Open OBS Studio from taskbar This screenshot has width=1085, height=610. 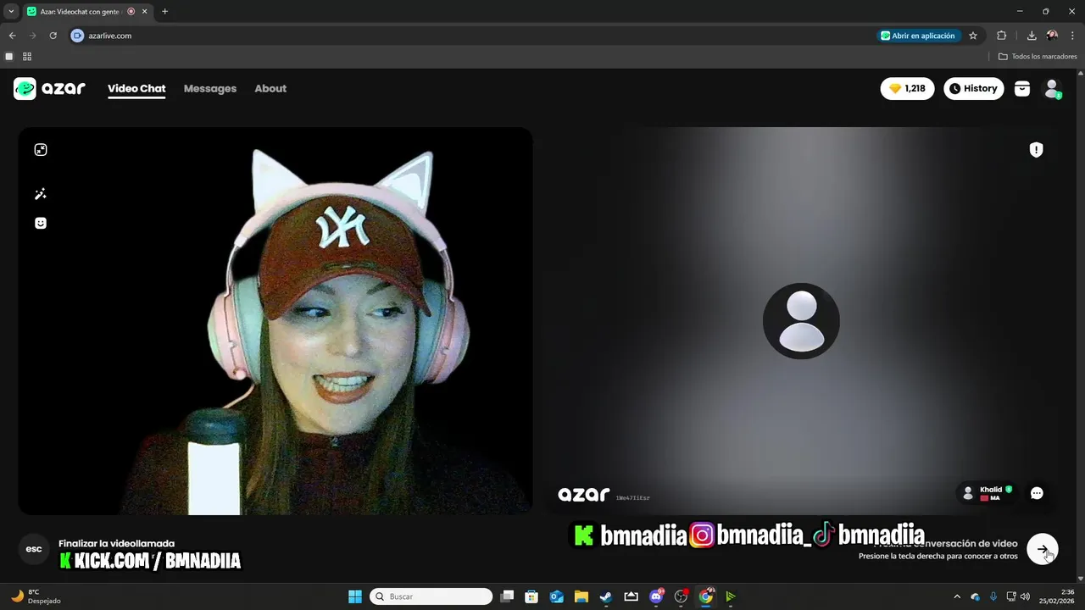(681, 596)
